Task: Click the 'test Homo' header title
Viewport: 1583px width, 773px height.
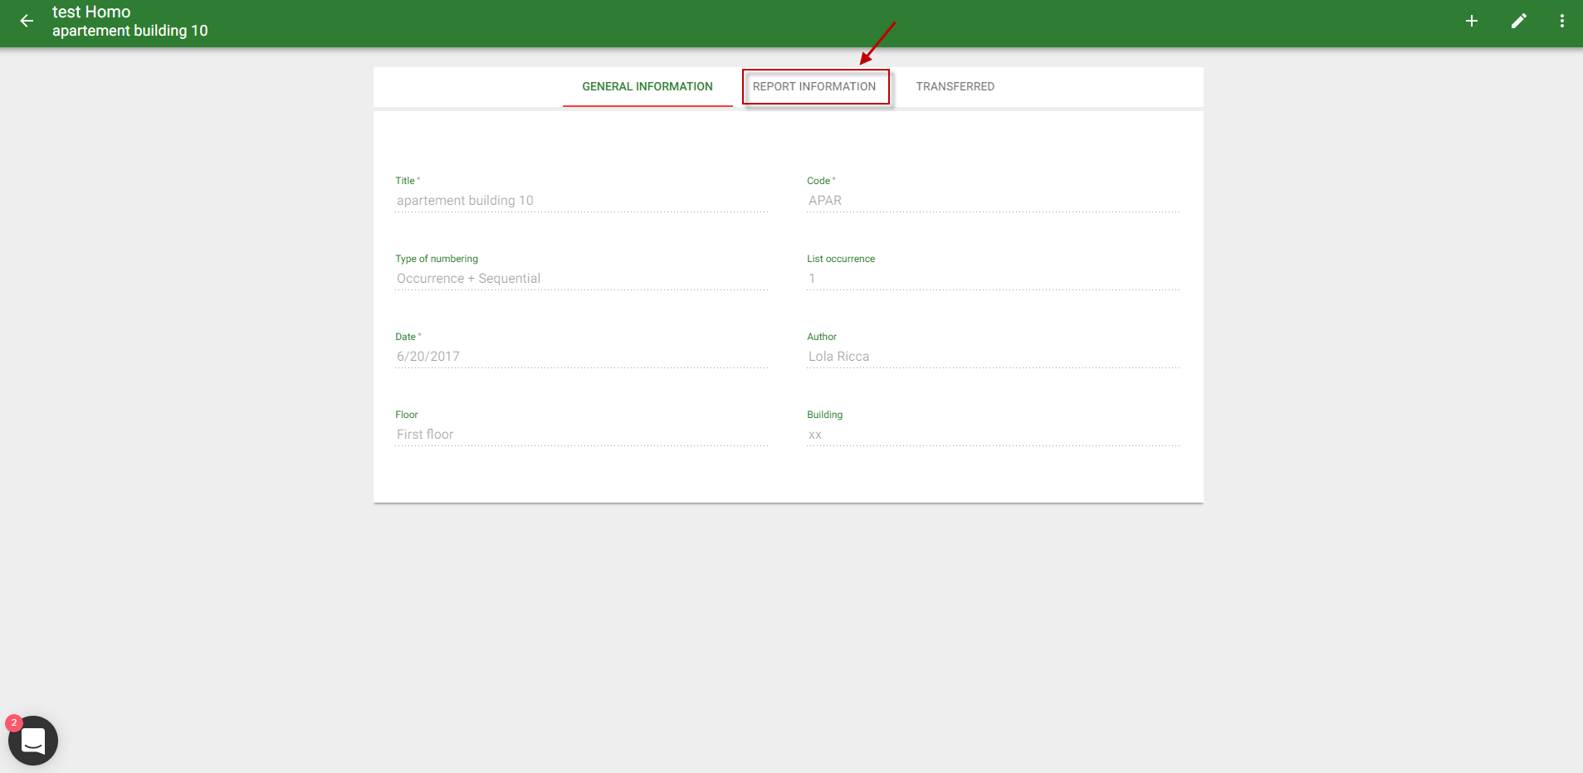Action: click(x=91, y=12)
